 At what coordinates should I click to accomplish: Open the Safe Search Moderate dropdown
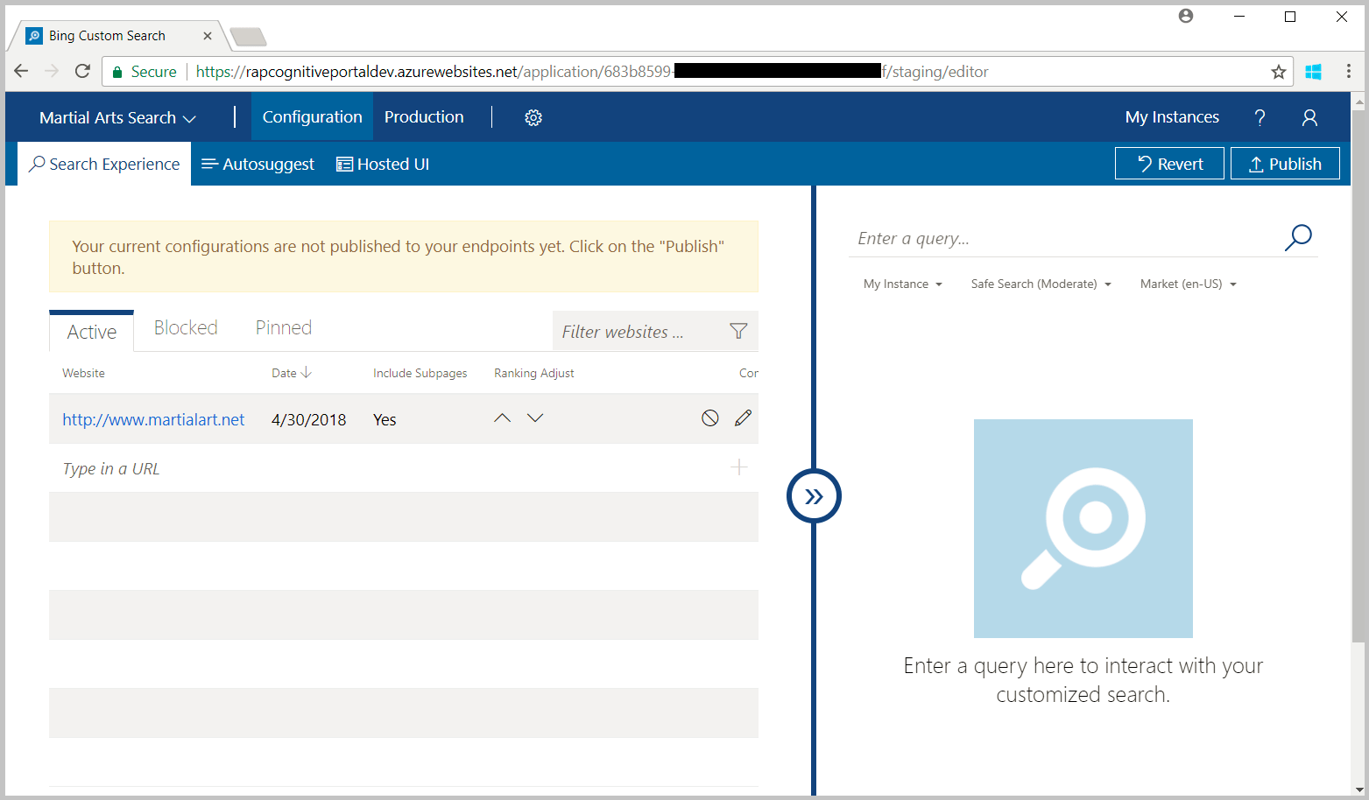[1040, 284]
